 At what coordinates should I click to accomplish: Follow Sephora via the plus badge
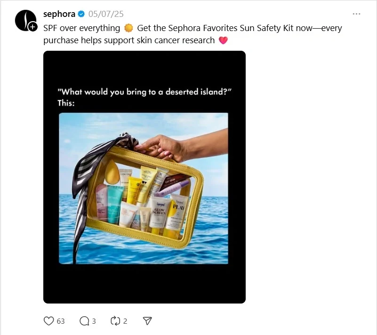point(32,27)
